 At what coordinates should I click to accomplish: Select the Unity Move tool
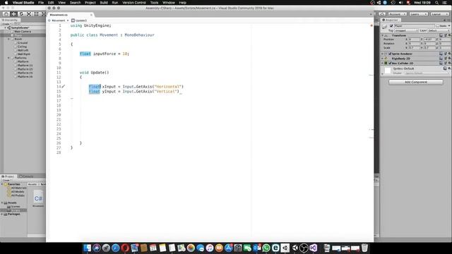pos(13,14)
